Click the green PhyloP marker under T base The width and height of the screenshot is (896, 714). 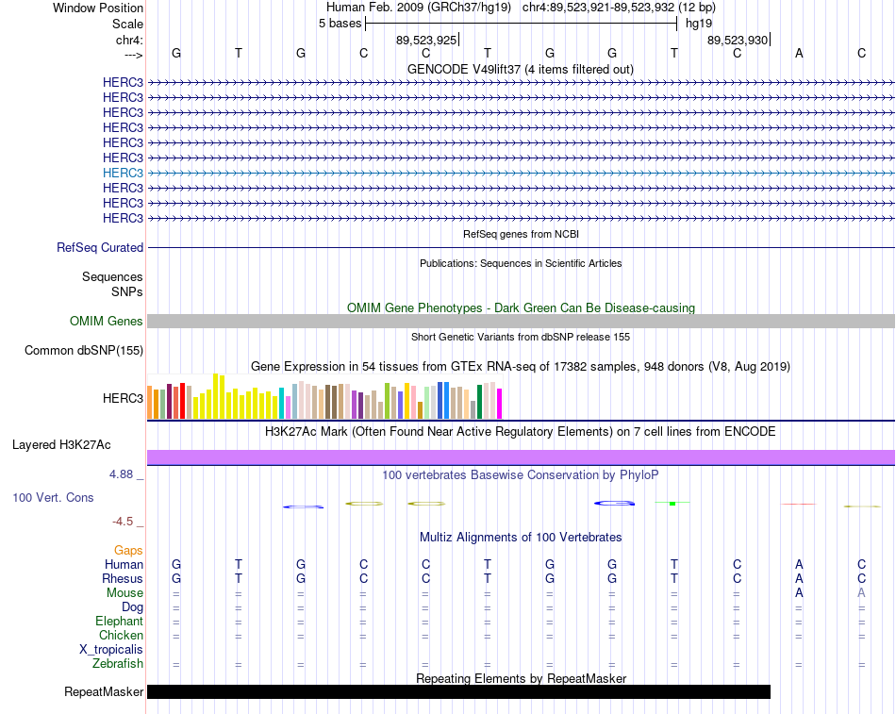[x=672, y=503]
